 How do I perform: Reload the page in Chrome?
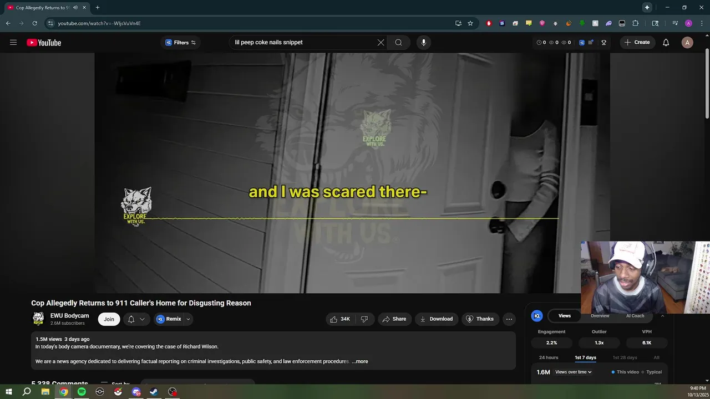tap(34, 23)
